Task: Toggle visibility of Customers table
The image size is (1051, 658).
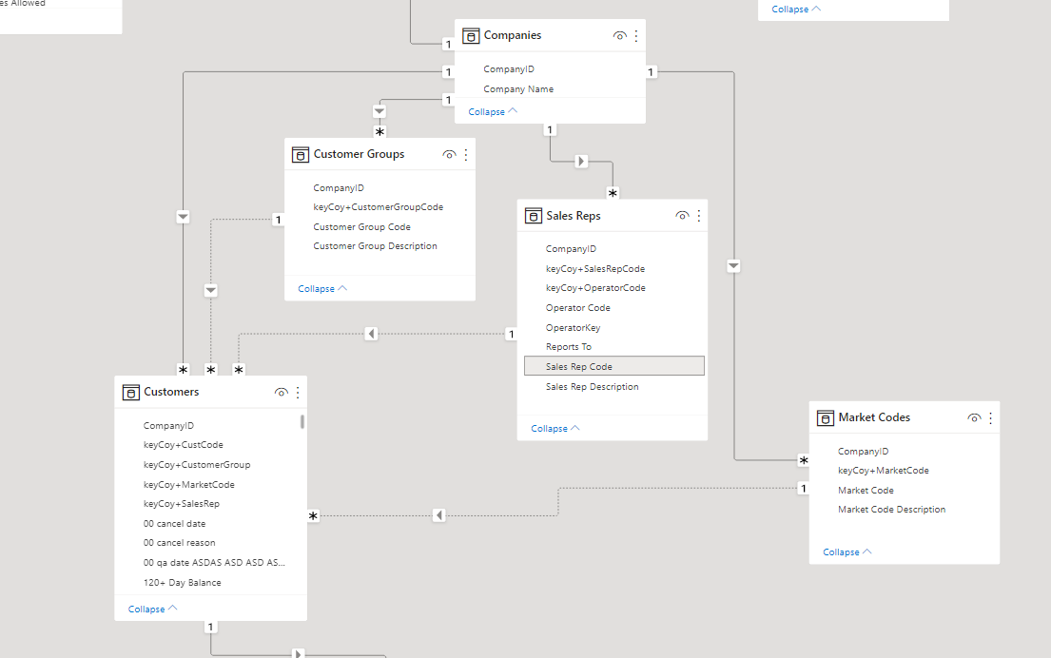Action: point(281,392)
